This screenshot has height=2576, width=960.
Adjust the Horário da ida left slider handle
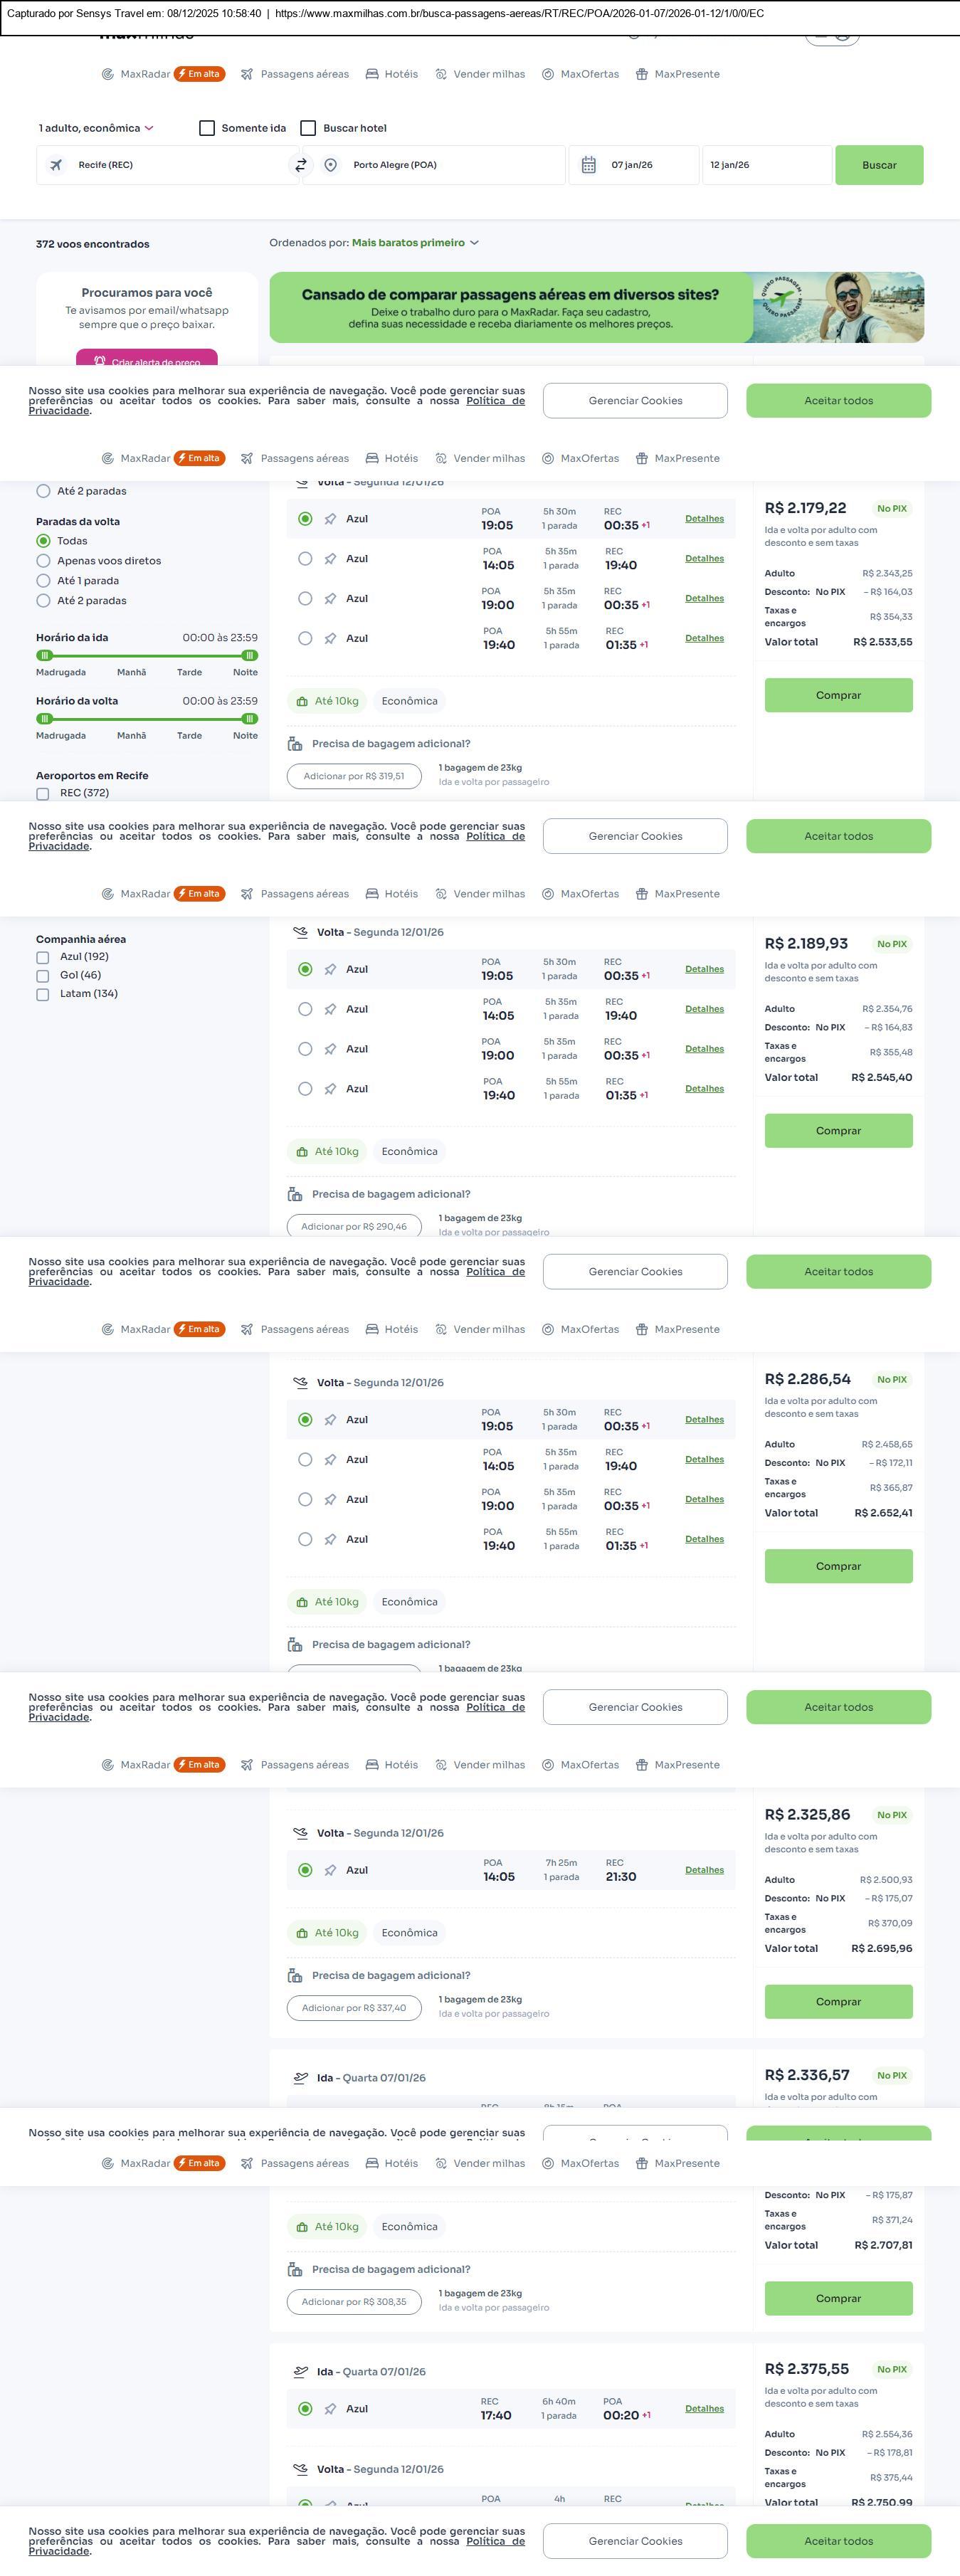[x=44, y=656]
